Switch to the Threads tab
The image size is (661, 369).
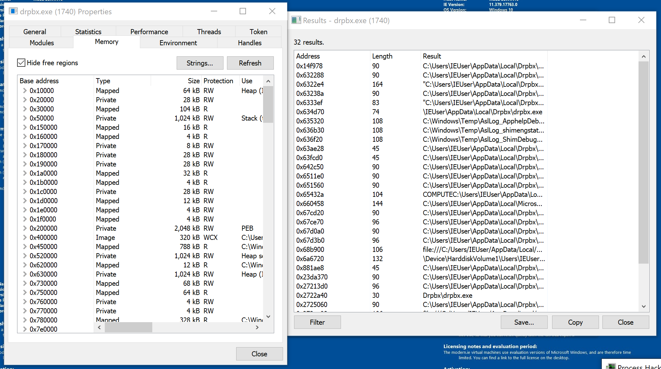pos(209,32)
